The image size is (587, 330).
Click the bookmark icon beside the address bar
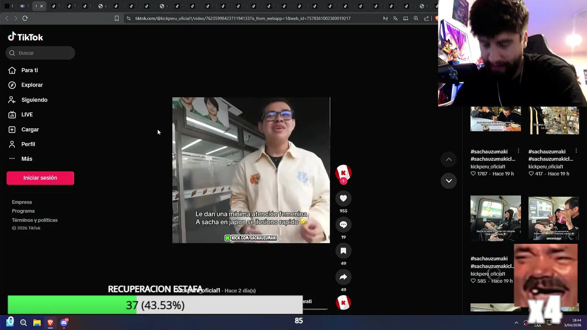[x=116, y=18]
